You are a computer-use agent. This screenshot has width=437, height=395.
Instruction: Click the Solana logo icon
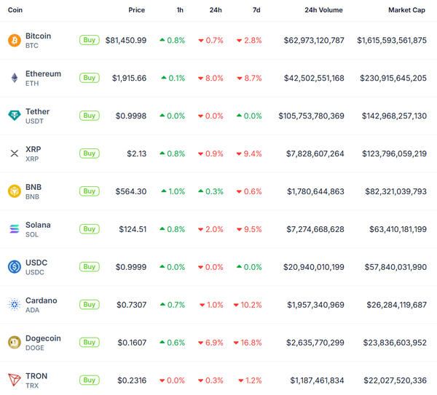(14, 229)
